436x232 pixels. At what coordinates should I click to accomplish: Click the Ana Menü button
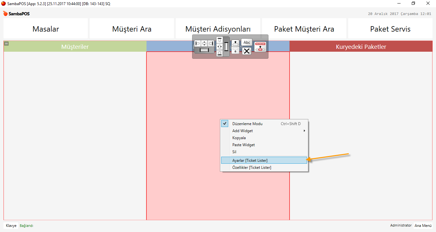pyautogui.click(x=423, y=225)
